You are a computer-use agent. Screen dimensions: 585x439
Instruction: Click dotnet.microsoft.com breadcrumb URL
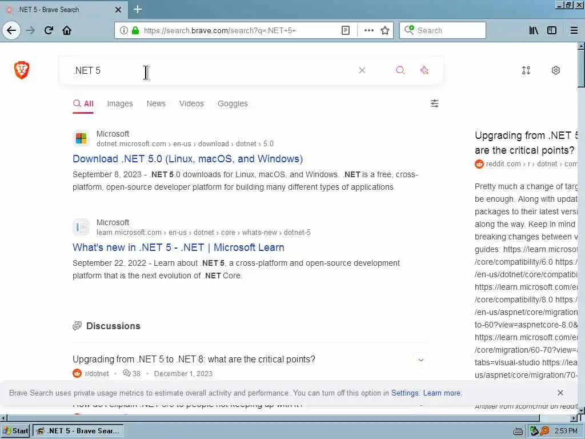click(185, 143)
